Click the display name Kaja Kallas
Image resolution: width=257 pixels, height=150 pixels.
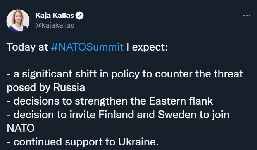click(55, 16)
